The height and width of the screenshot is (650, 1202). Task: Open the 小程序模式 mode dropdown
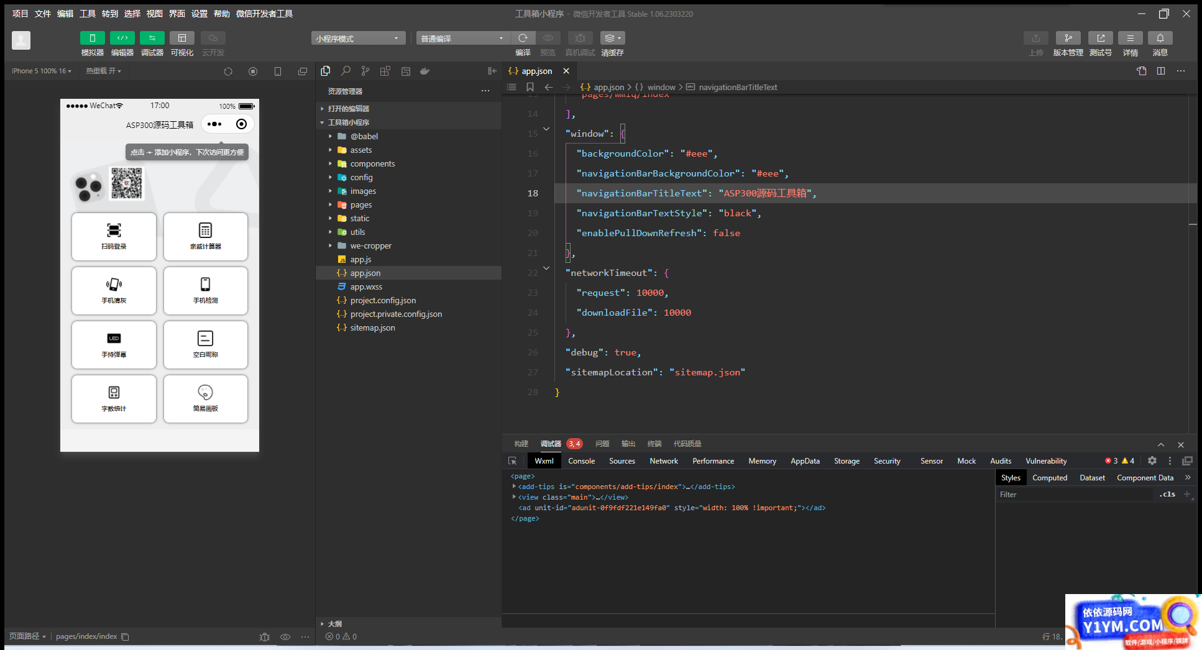pos(358,39)
